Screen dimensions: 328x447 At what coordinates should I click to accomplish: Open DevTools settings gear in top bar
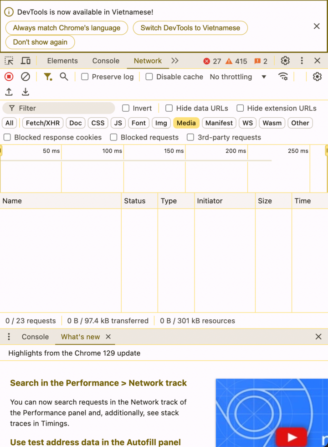[x=285, y=61]
